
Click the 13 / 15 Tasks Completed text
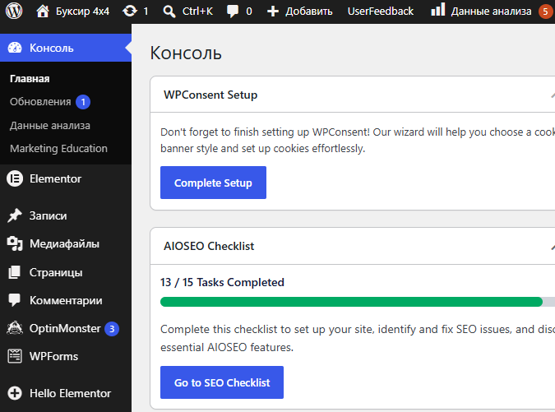coord(222,282)
